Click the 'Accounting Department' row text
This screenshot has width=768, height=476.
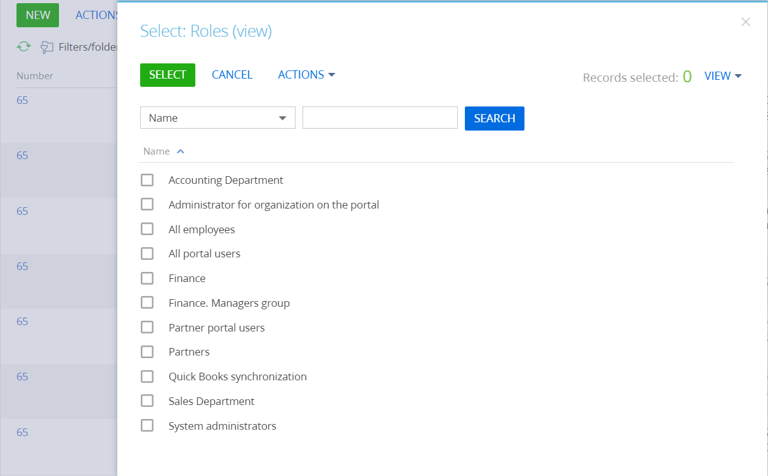226,180
